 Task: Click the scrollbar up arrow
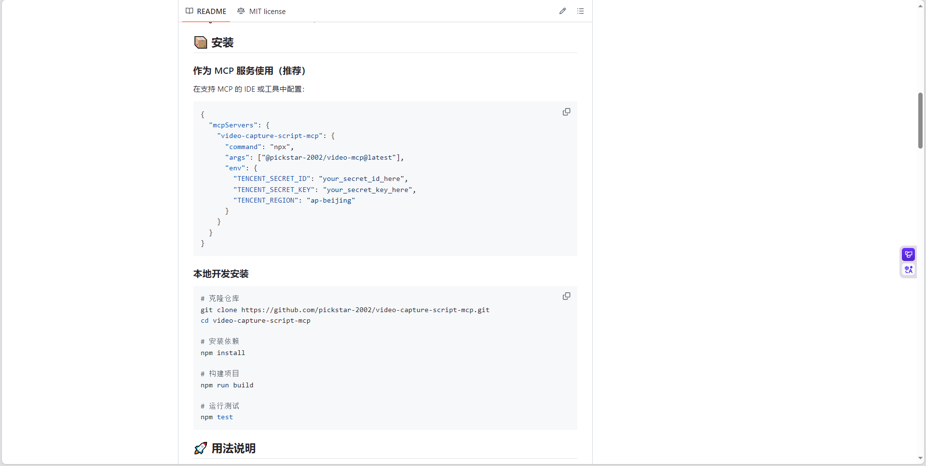[920, 6]
